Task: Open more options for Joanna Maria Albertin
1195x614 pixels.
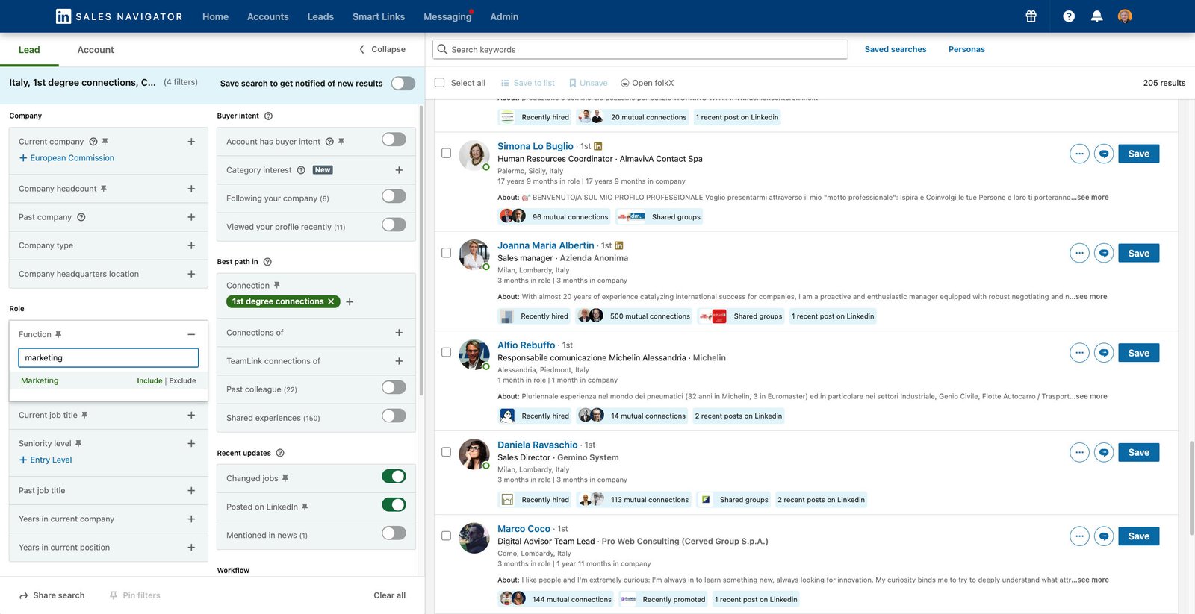Action: pos(1079,253)
